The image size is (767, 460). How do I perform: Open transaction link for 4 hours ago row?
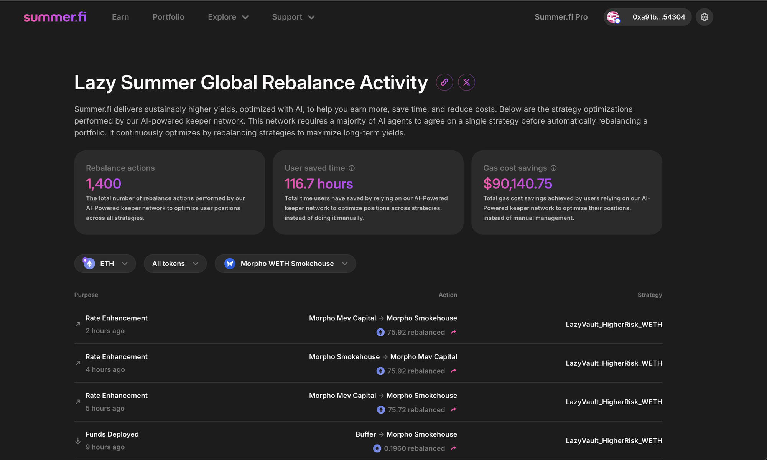pos(454,371)
